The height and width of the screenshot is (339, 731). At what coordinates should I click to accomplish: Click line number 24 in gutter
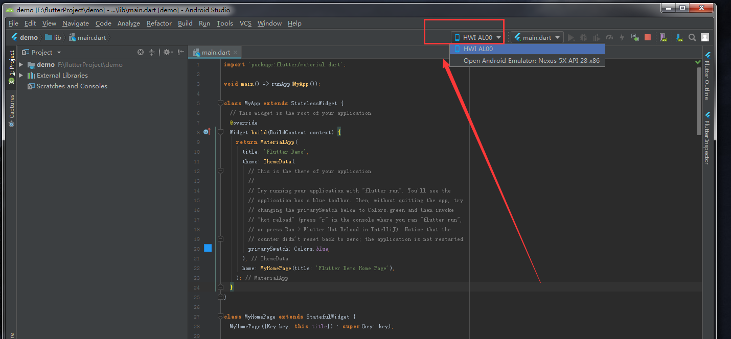coord(197,287)
